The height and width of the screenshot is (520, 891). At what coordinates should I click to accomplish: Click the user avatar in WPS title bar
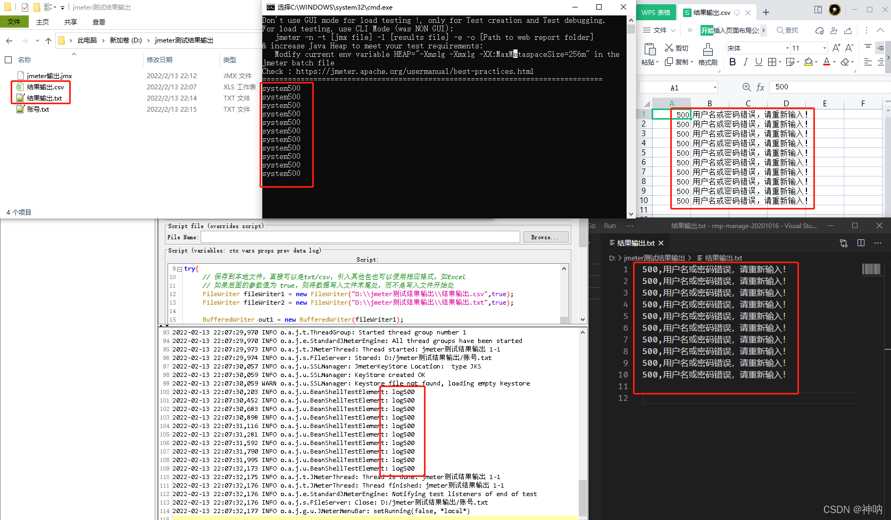pos(835,10)
